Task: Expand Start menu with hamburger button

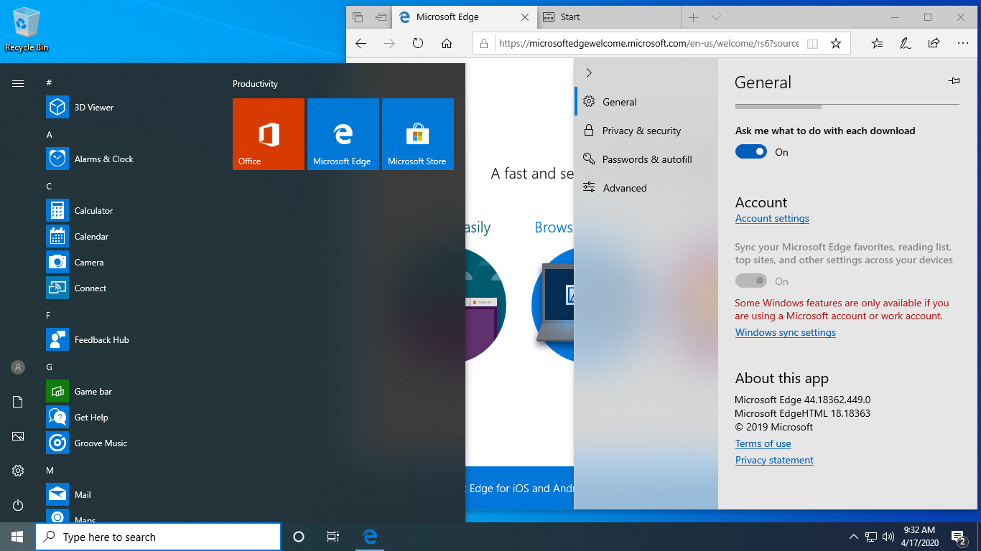Action: pos(18,84)
